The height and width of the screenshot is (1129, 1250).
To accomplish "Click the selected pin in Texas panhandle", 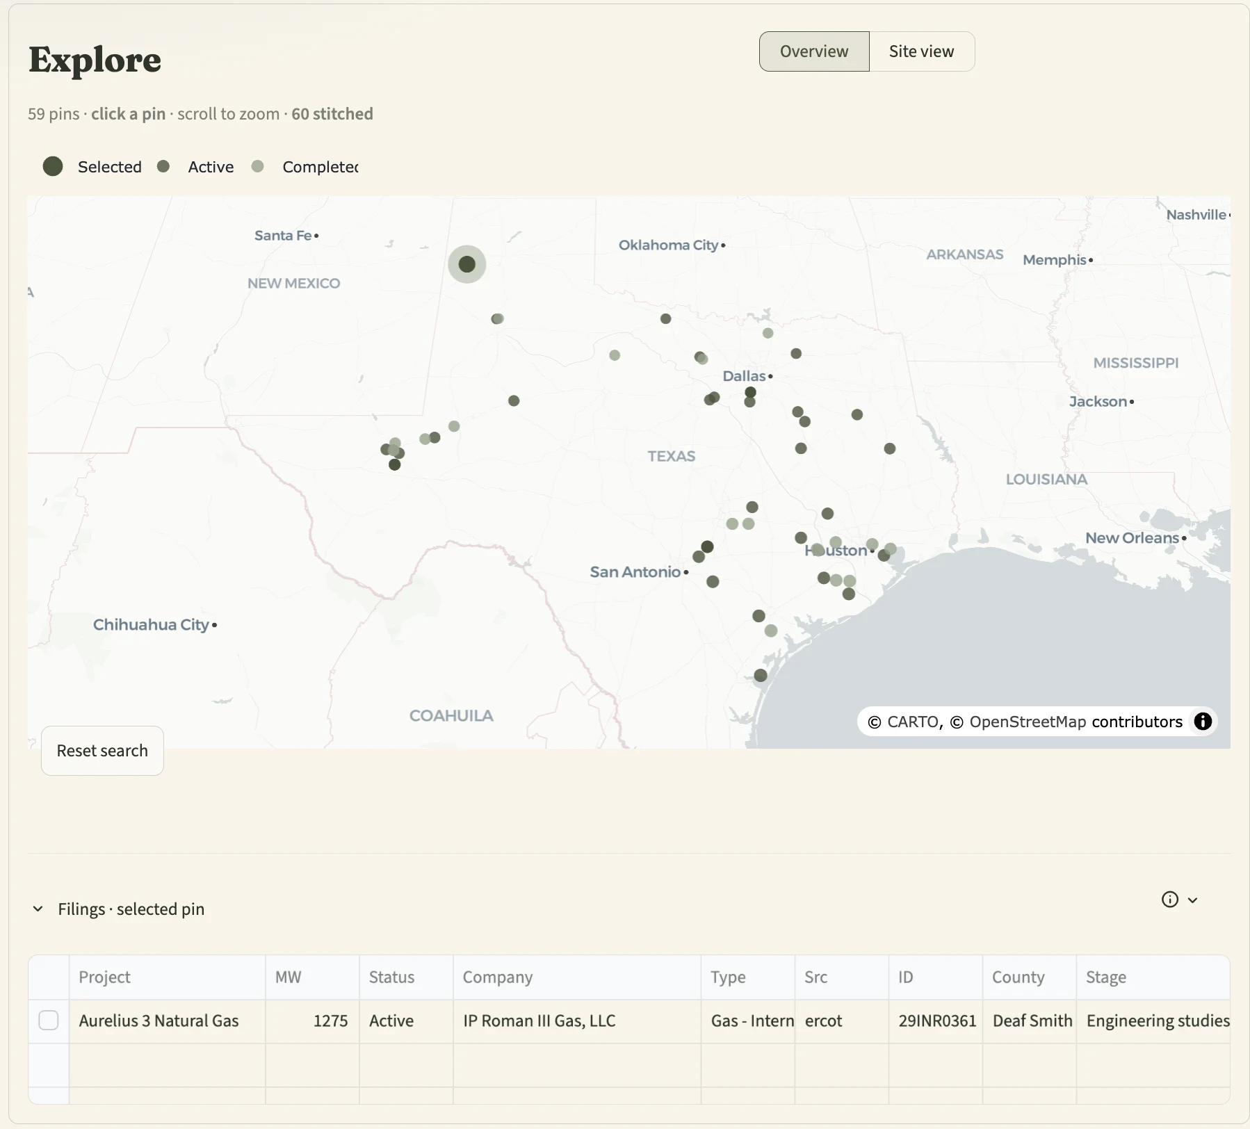I will point(467,264).
